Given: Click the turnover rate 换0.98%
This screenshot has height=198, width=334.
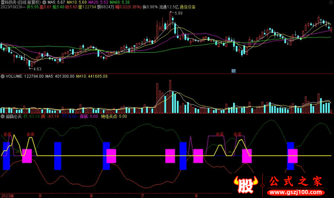Looking at the screenshot, I should [x=150, y=7].
